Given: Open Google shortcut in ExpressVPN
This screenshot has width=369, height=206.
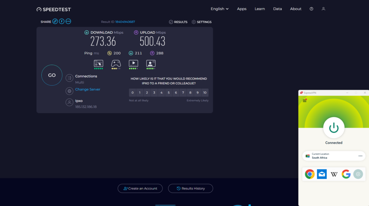Looking at the screenshot, I should click(x=346, y=174).
